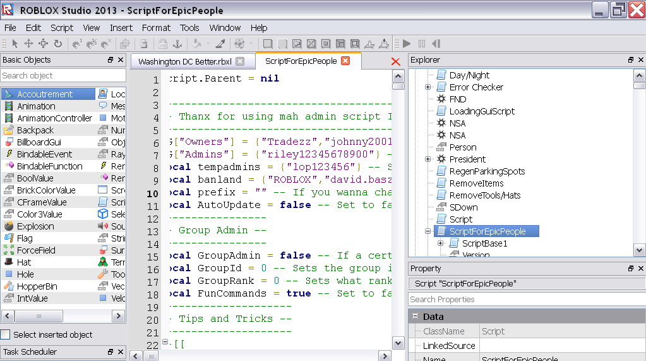The width and height of the screenshot is (646, 361).
Task: Click the Lock tool padlock icon
Action: click(x=163, y=44)
